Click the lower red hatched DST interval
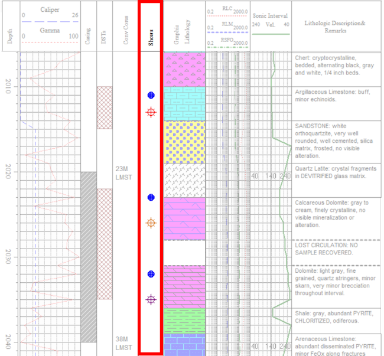Image resolution: width=384 pixels, height=356 pixels. 105,243
